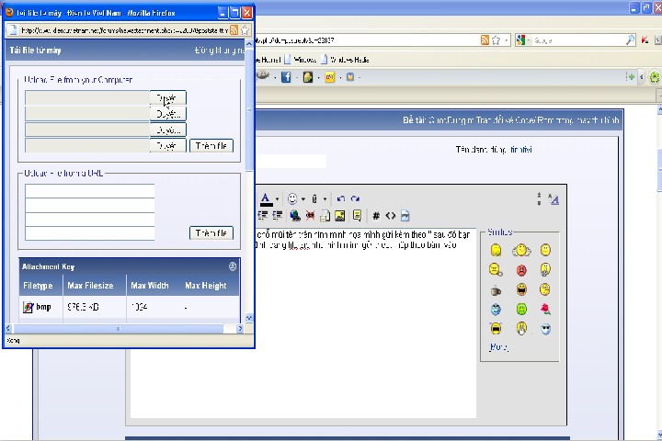Image resolution: width=662 pixels, height=441 pixels.
Task: Collapse the Attachment Key panel
Action: click(x=233, y=266)
